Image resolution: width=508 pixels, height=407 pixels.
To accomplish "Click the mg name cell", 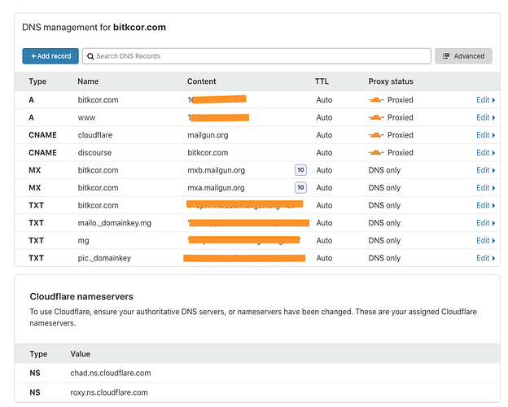I will pos(83,241).
